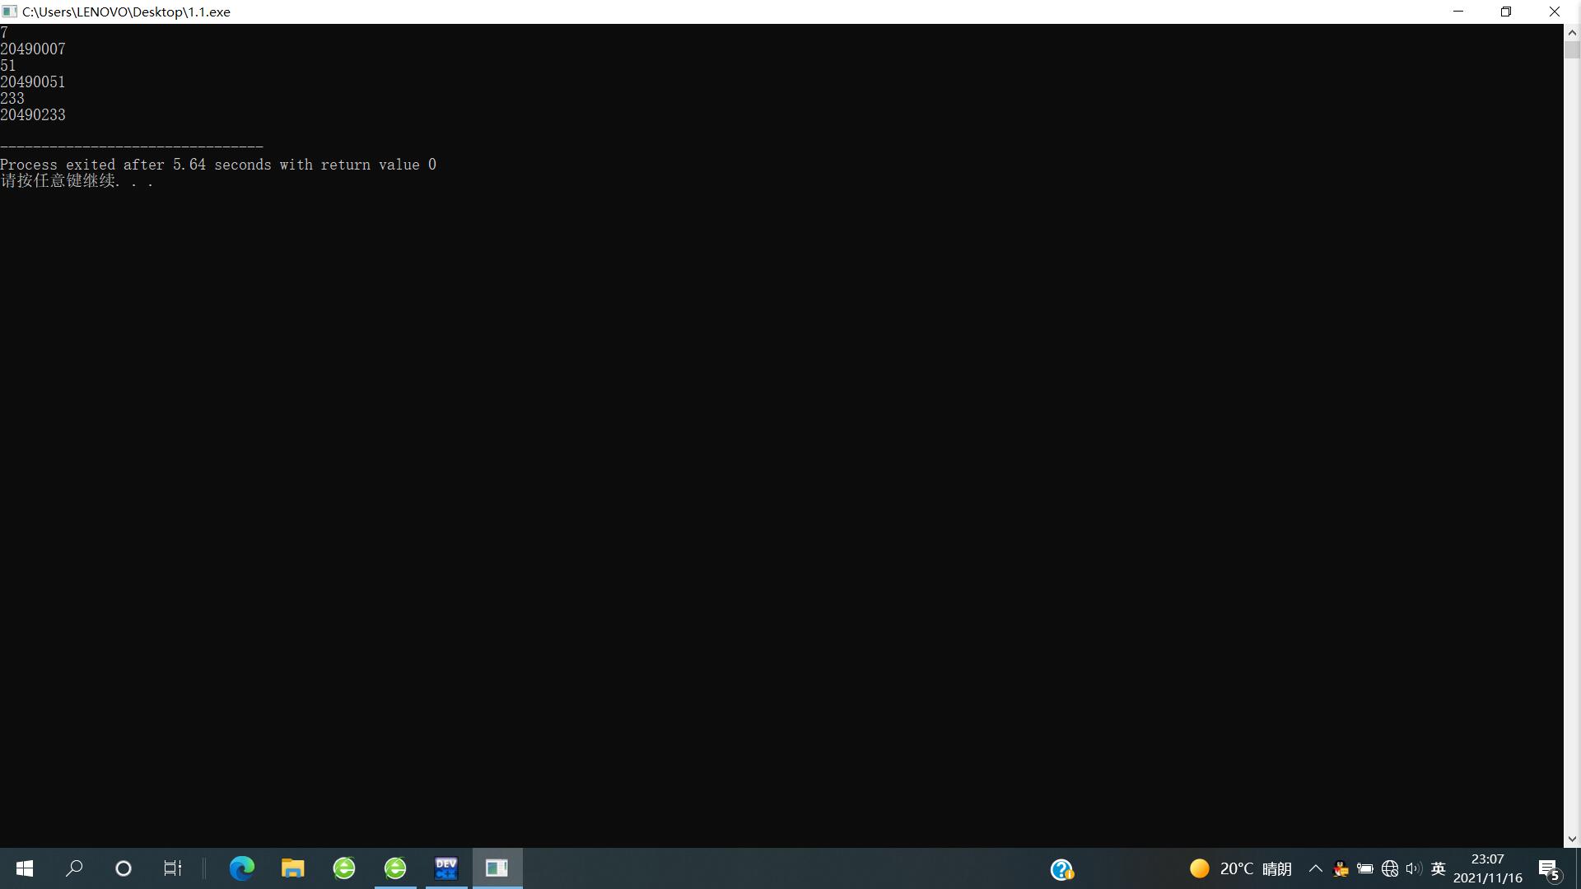The width and height of the screenshot is (1581, 889).
Task: Click the taskbar search magnifier icon
Action: click(x=74, y=868)
